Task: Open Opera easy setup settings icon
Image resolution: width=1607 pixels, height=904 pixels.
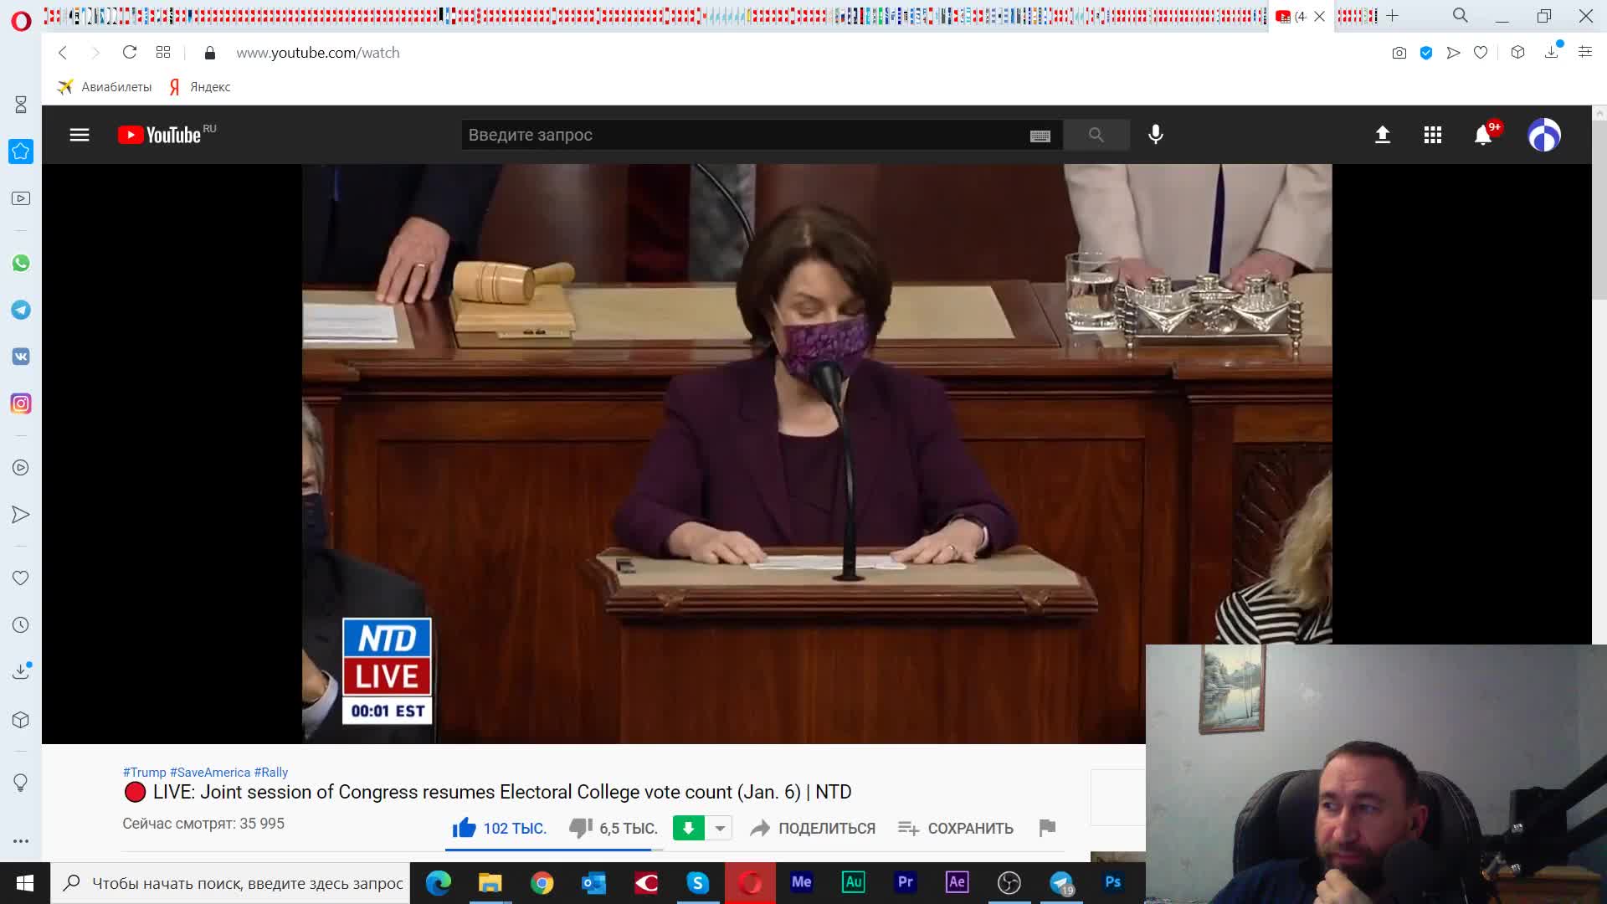Action: point(1584,52)
